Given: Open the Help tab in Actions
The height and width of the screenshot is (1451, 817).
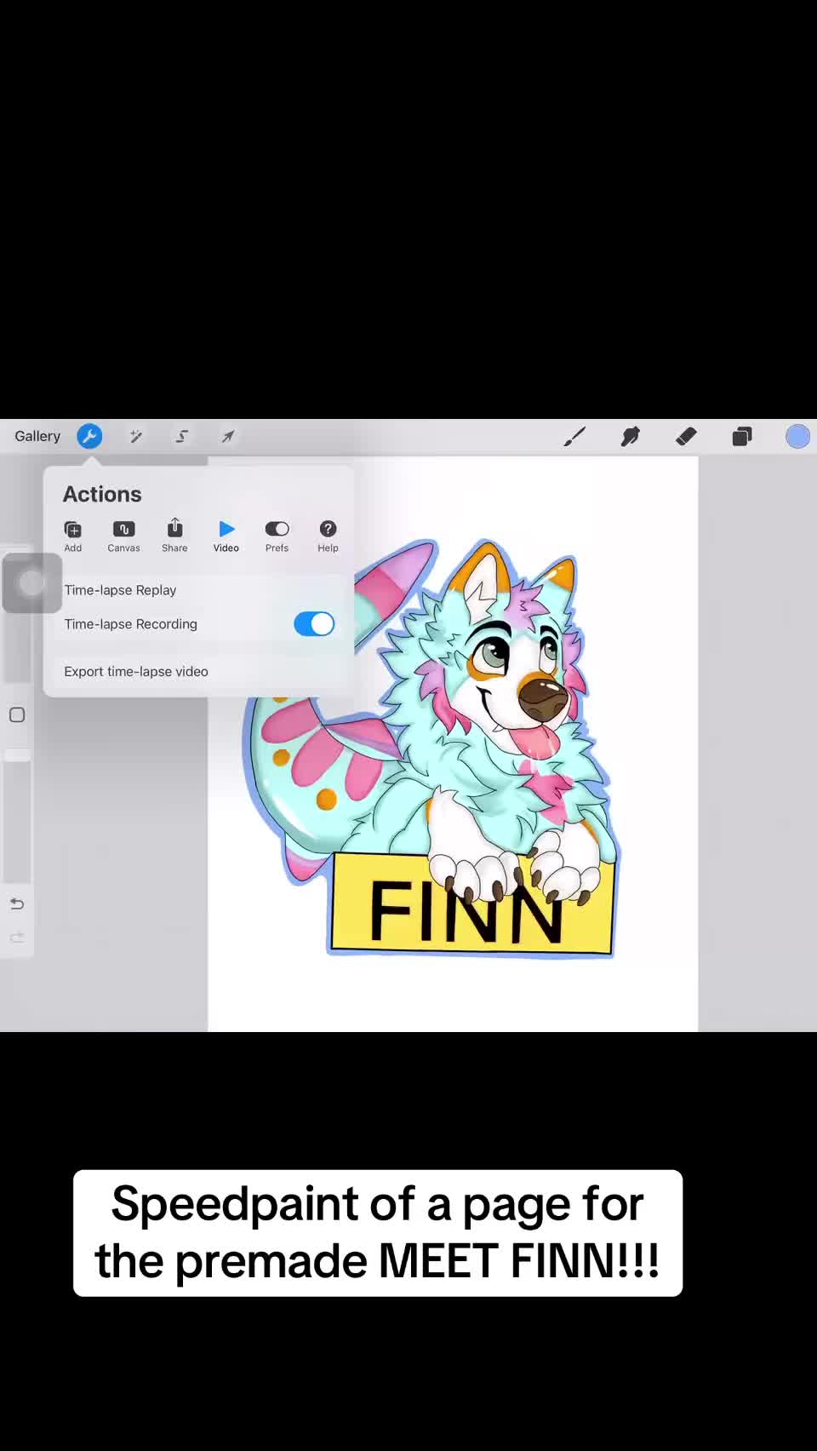Looking at the screenshot, I should [328, 536].
